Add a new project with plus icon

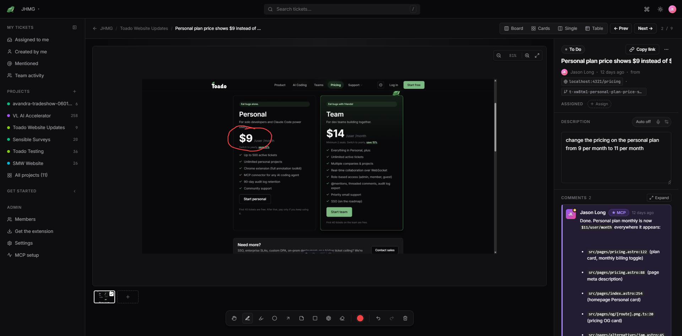[75, 91]
